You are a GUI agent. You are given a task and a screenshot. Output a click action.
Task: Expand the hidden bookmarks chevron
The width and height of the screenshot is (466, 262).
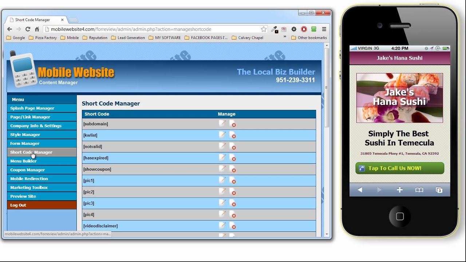[x=285, y=37]
